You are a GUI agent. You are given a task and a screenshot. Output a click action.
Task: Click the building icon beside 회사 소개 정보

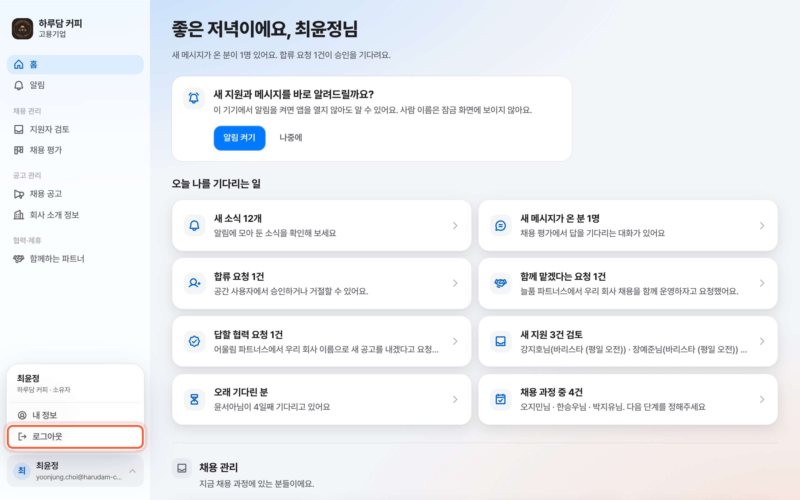[x=19, y=215]
